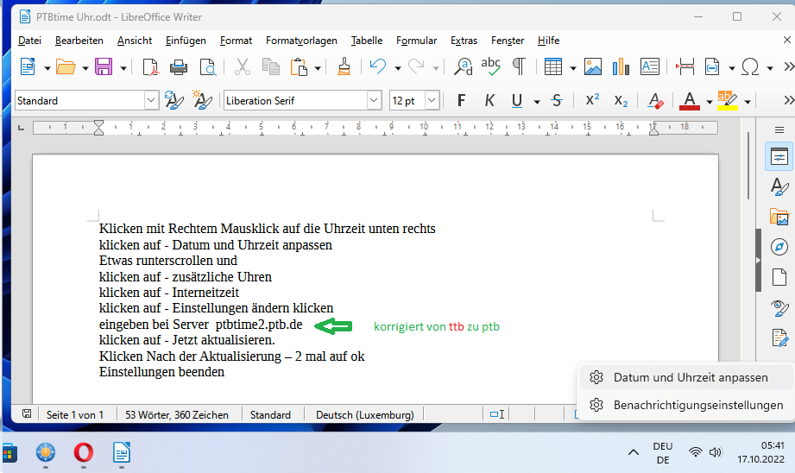Open sidebar Properties panel
Viewport: 795px width, 473px height.
point(779,157)
